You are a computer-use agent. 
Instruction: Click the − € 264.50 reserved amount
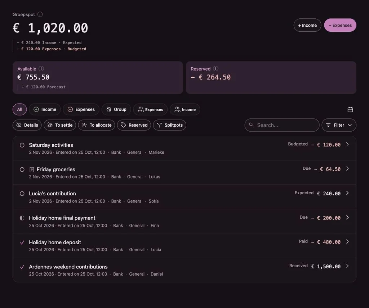click(x=210, y=77)
